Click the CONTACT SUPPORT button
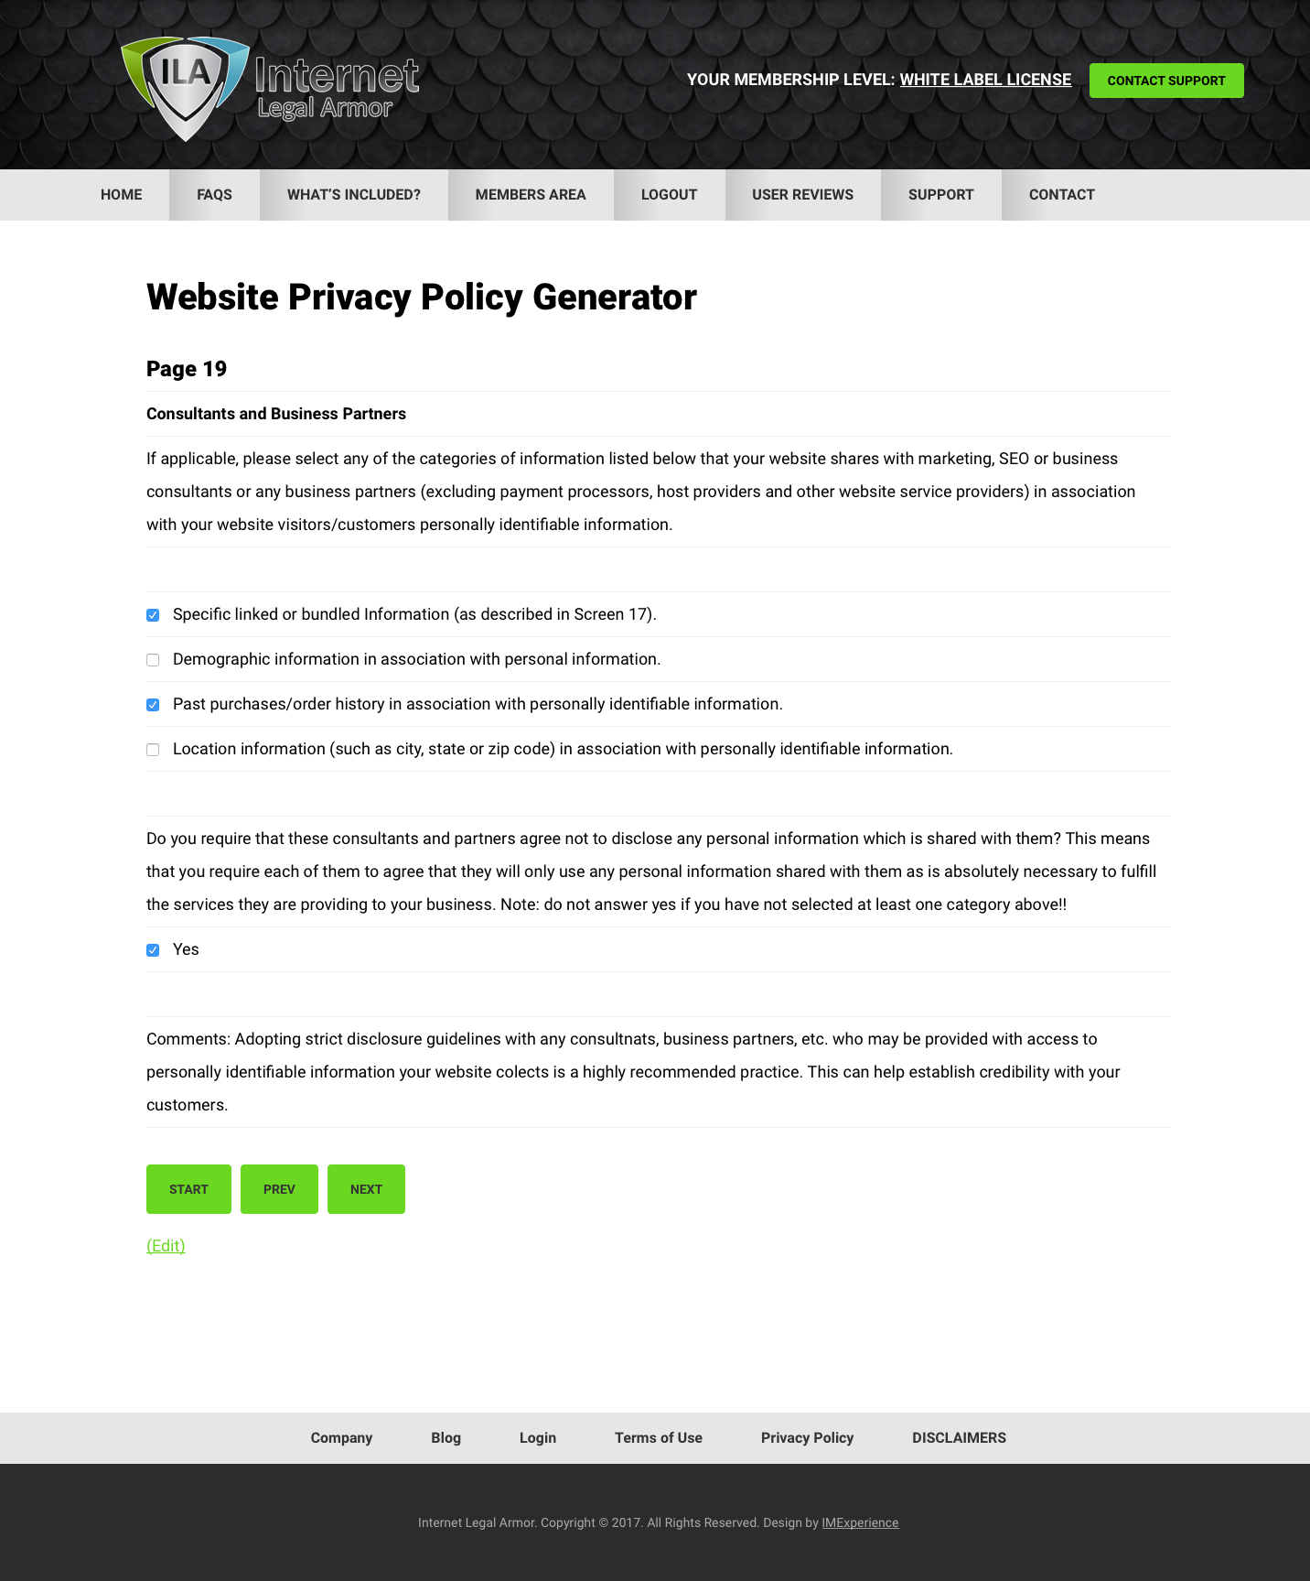The image size is (1310, 1581). (1165, 81)
